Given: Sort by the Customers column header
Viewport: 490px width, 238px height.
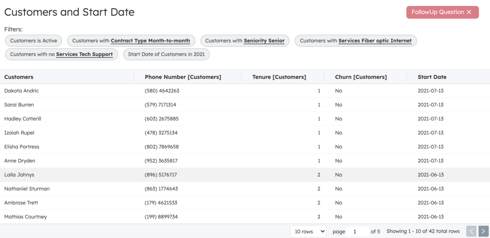Looking at the screenshot, I should click(x=19, y=77).
